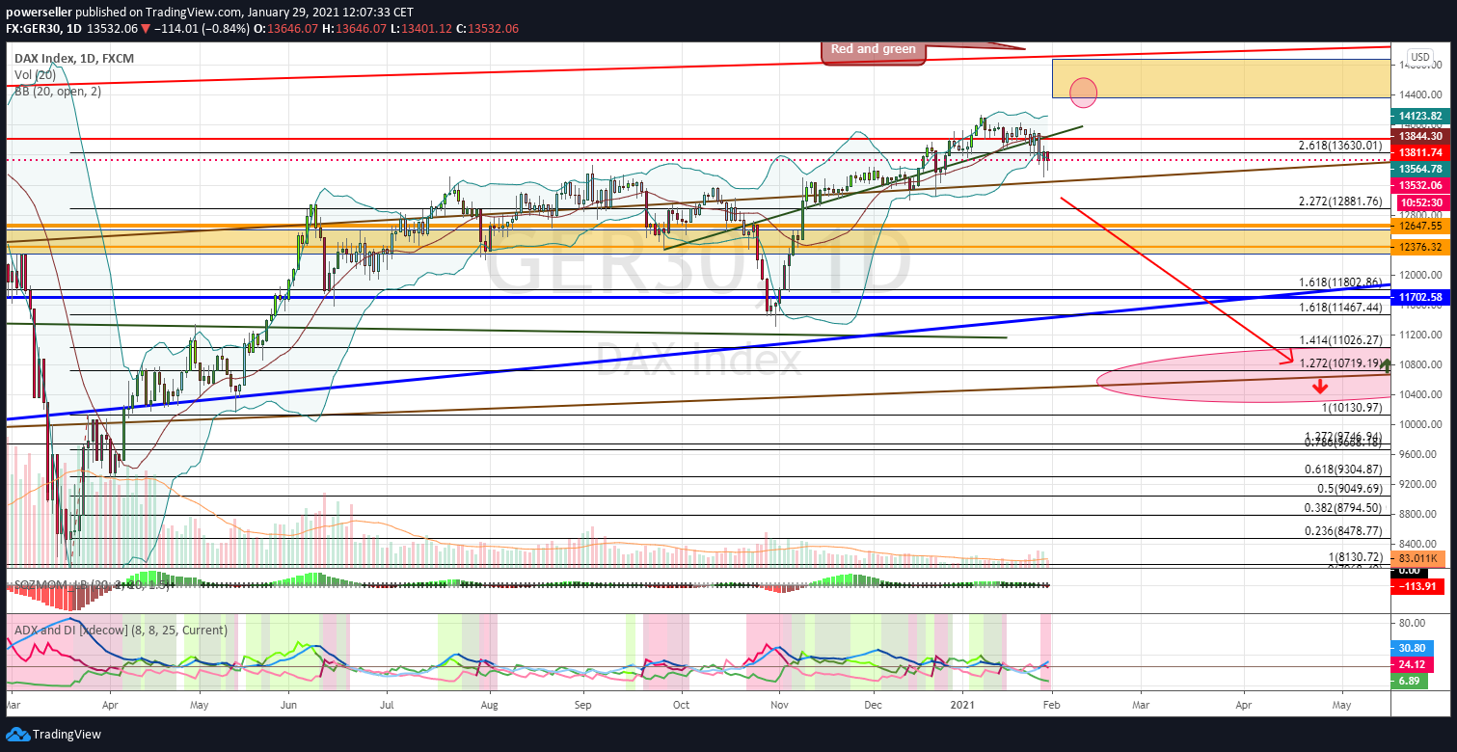Click the 12647.55 orange price label

1418,226
